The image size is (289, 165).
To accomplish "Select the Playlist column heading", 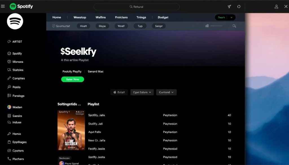I will 93,104.
